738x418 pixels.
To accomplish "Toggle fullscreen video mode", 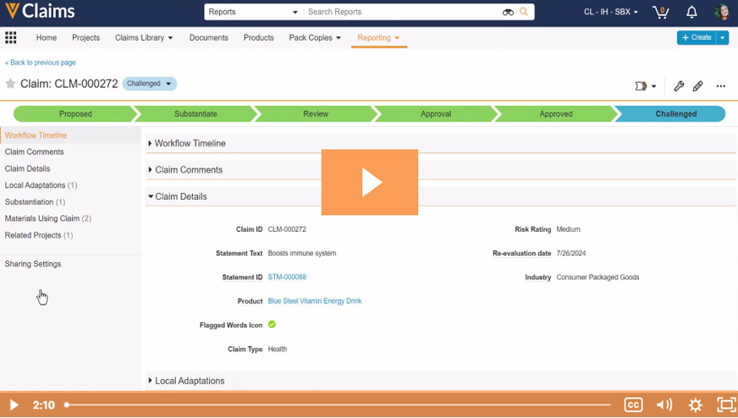I will pos(725,405).
